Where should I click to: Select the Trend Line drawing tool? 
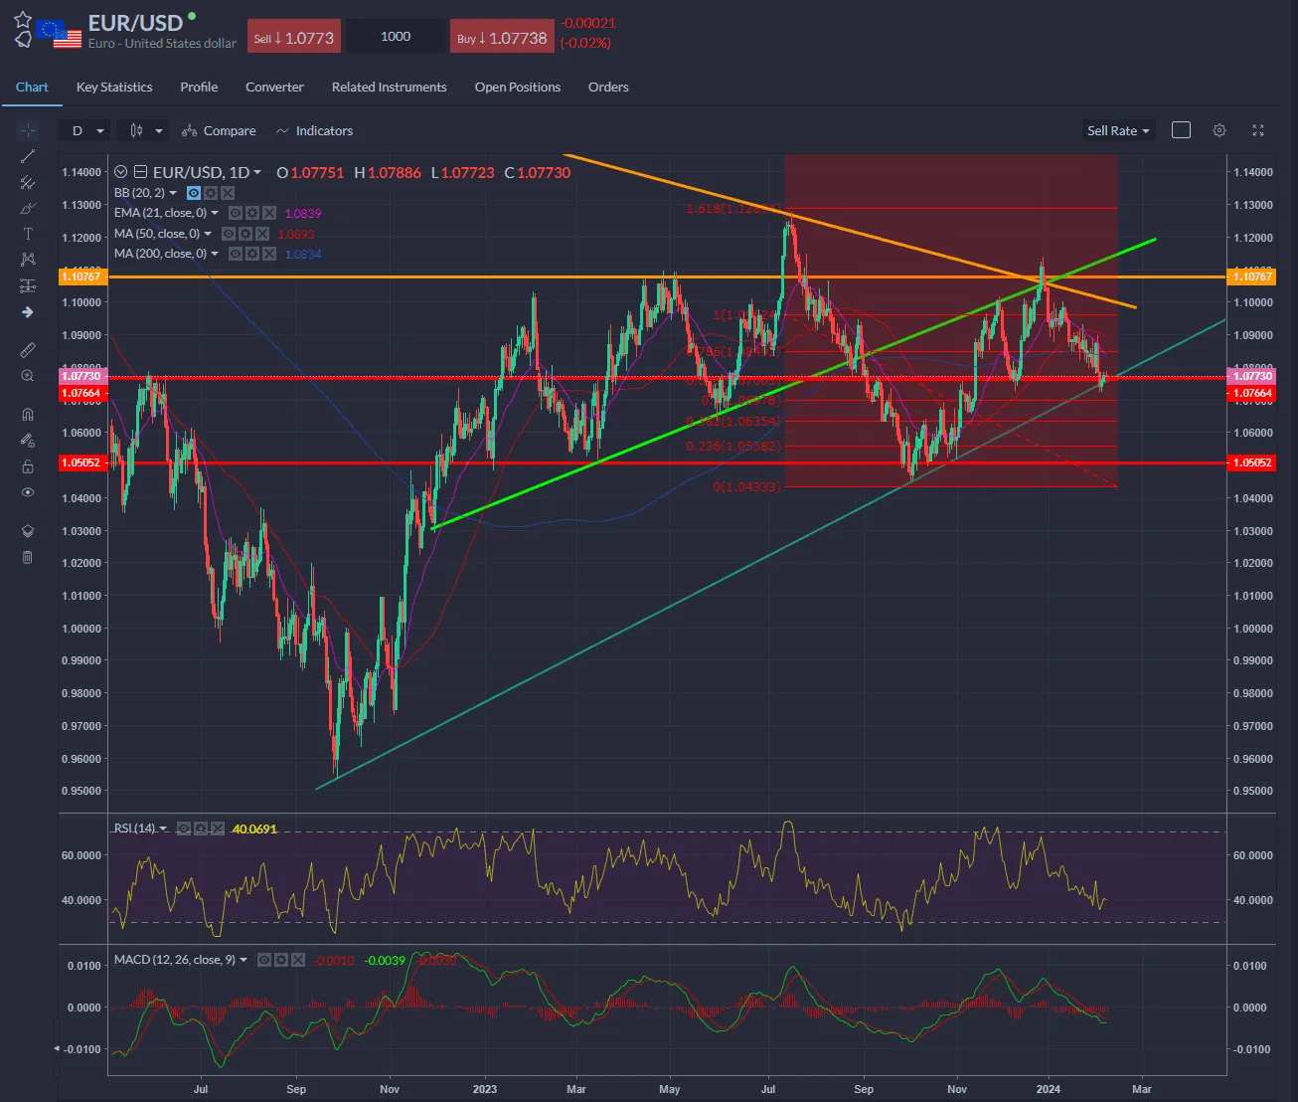click(27, 156)
